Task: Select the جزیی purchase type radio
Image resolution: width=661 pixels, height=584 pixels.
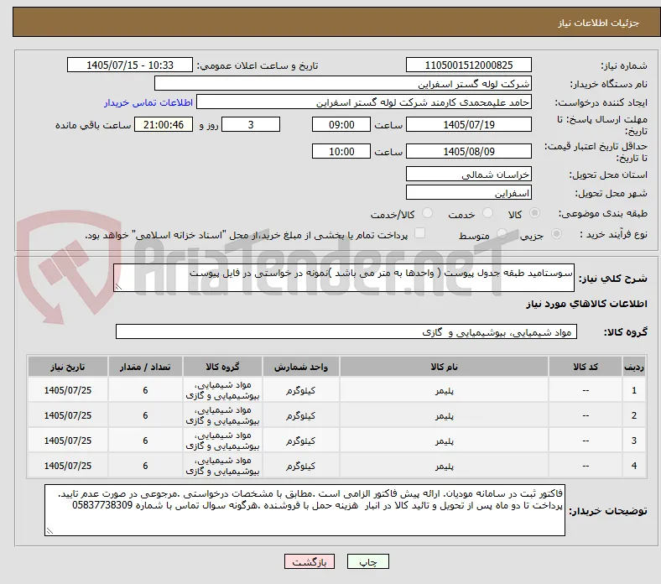Action: (x=556, y=233)
